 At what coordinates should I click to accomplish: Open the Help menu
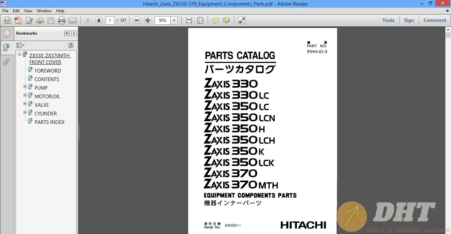pos(60,11)
